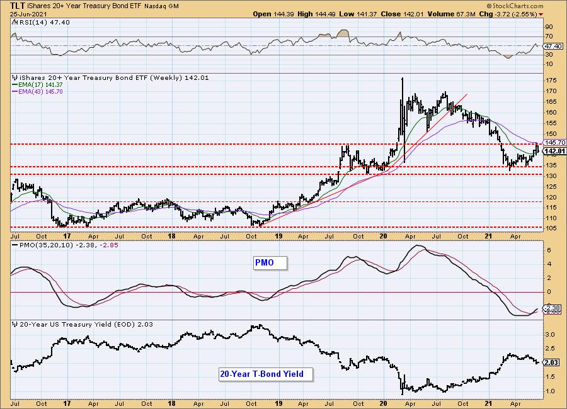Click the 2.03 yield tag on right axis

pyautogui.click(x=552, y=362)
